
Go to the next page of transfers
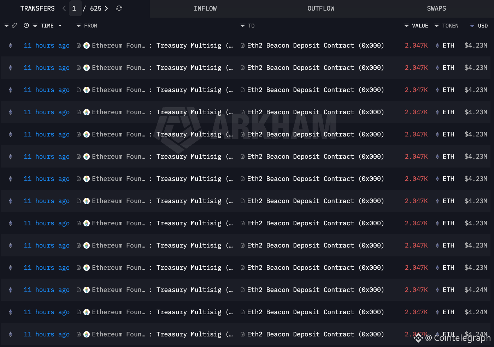pyautogui.click(x=106, y=8)
